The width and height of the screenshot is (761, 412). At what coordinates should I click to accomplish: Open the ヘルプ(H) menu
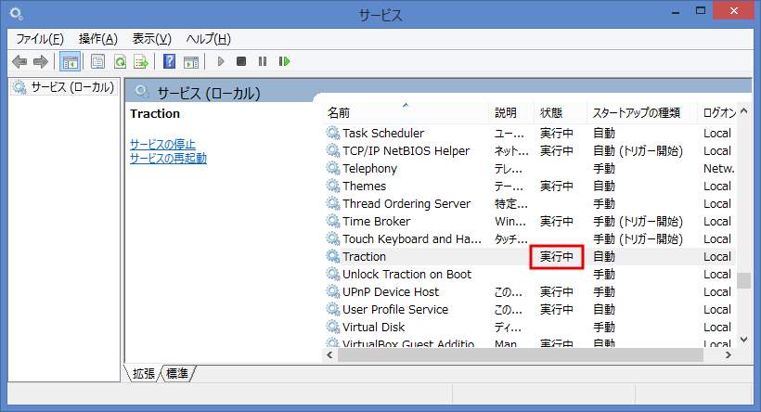208,38
